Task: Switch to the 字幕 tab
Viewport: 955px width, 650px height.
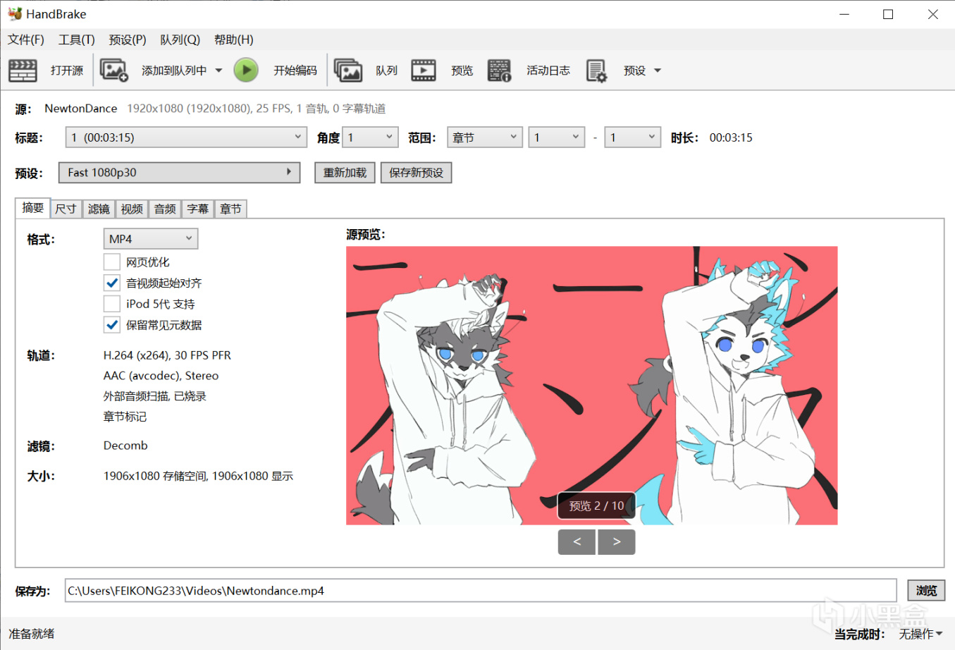Action: click(x=198, y=209)
